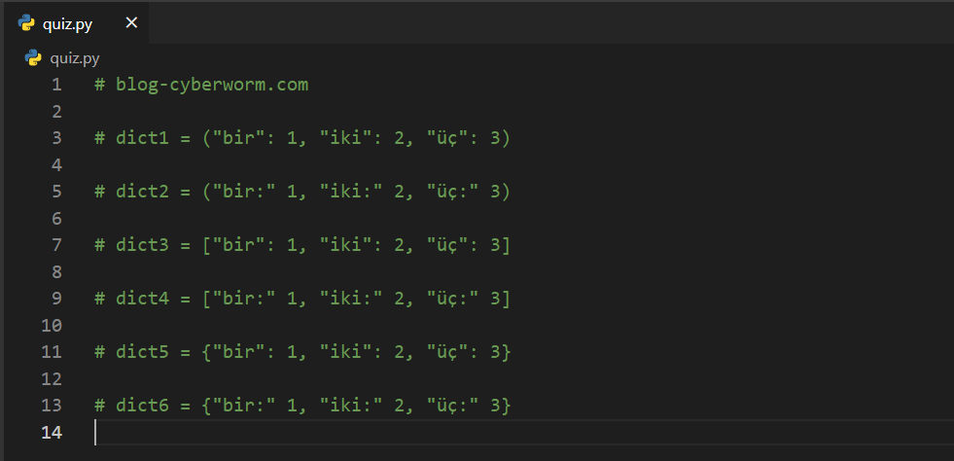Place cursor on the dict4 comment line
Image resolution: width=954 pixels, height=461 pixels.
pos(301,298)
